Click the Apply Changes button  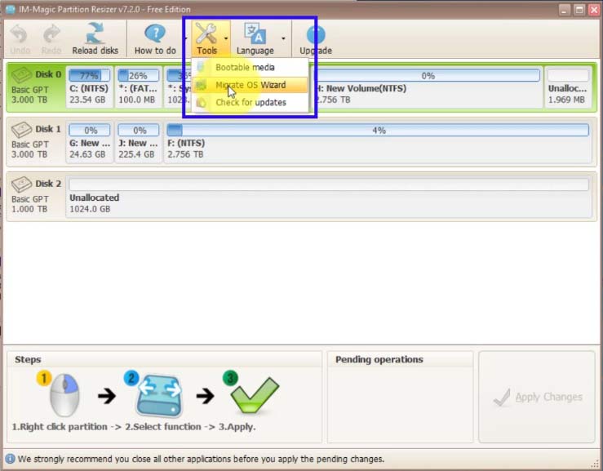537,397
